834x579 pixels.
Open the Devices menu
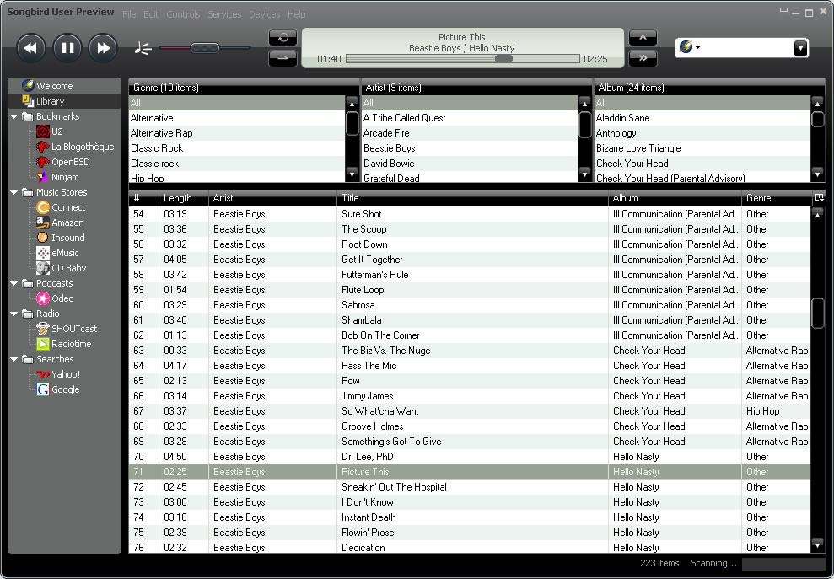tap(264, 13)
